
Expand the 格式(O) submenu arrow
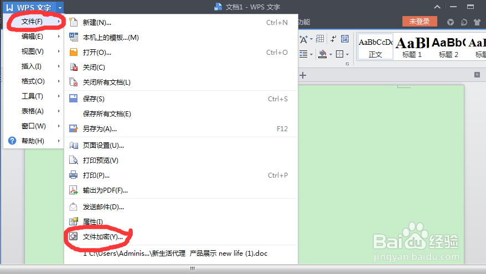pos(59,81)
